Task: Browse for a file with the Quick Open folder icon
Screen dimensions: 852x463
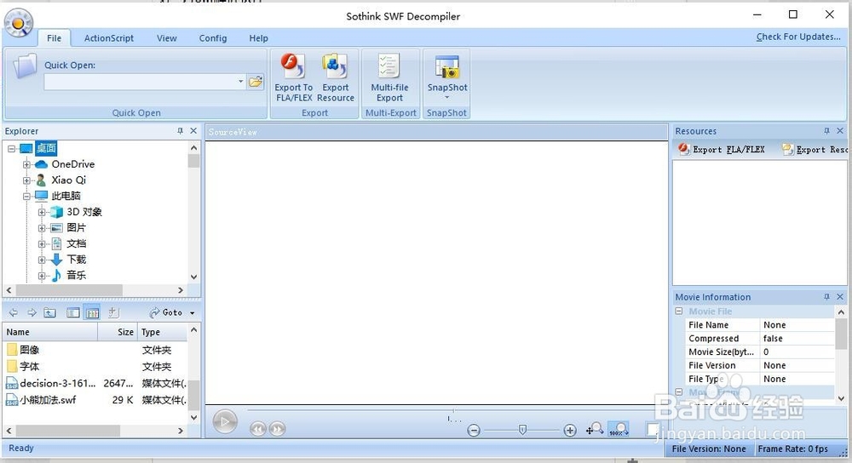Action: click(x=256, y=82)
